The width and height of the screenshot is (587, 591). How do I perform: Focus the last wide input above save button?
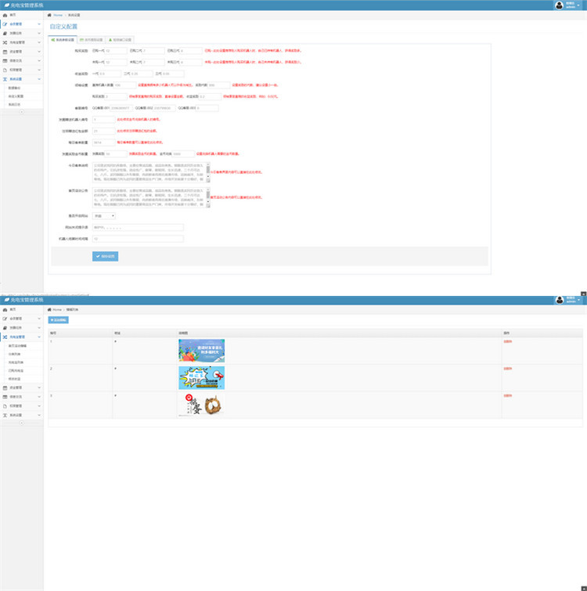138,239
